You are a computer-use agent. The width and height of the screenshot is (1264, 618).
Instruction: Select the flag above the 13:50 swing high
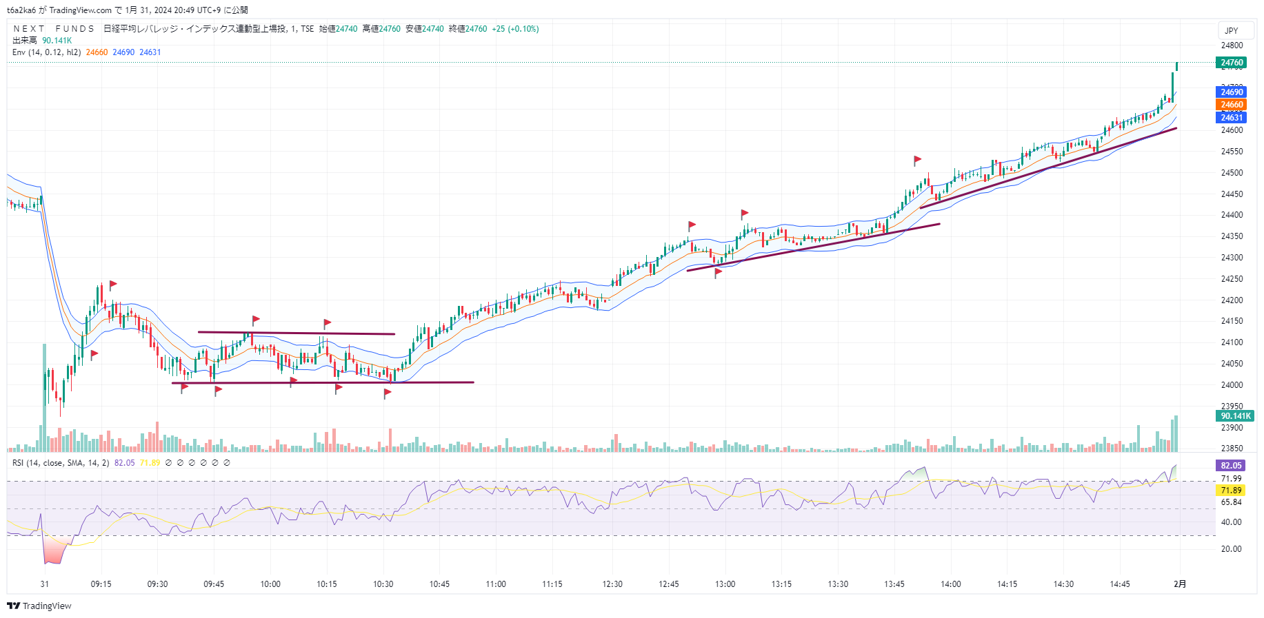click(x=917, y=160)
